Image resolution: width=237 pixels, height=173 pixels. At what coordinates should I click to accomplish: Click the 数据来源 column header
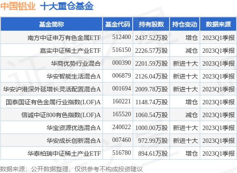[x=218, y=24]
